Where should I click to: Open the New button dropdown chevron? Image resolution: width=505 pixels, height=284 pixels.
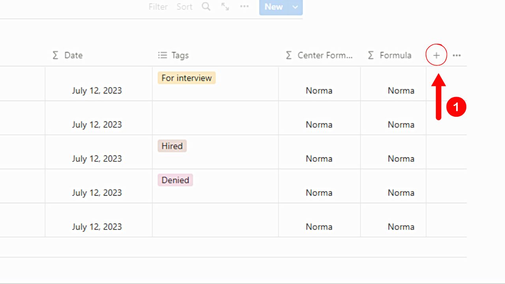[x=295, y=6]
